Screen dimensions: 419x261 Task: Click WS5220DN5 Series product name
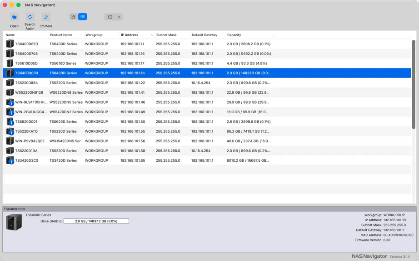(66, 102)
